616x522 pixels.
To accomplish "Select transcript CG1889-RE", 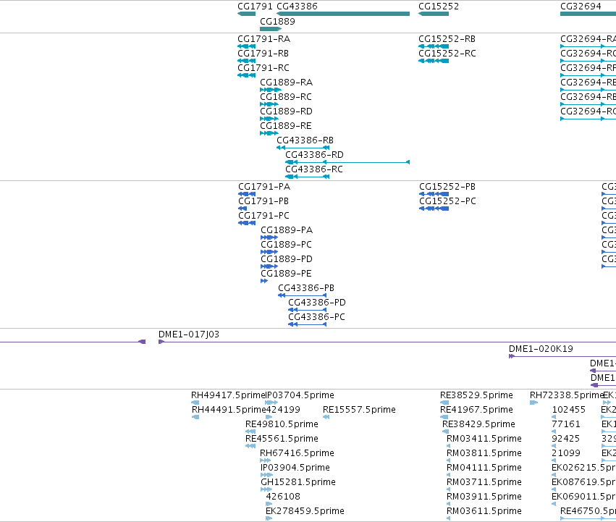I will pyautogui.click(x=286, y=126).
